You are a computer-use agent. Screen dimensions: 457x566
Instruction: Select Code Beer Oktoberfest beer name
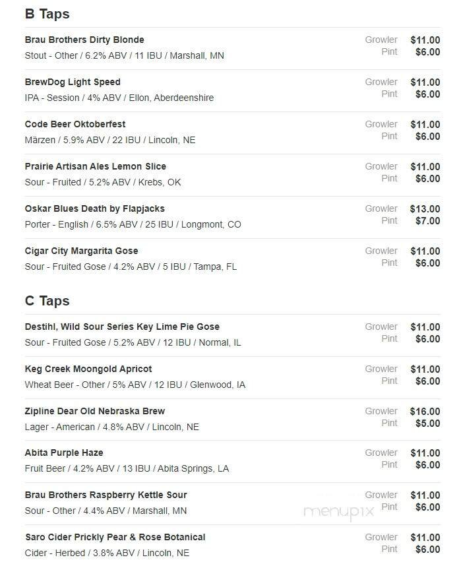coord(75,125)
